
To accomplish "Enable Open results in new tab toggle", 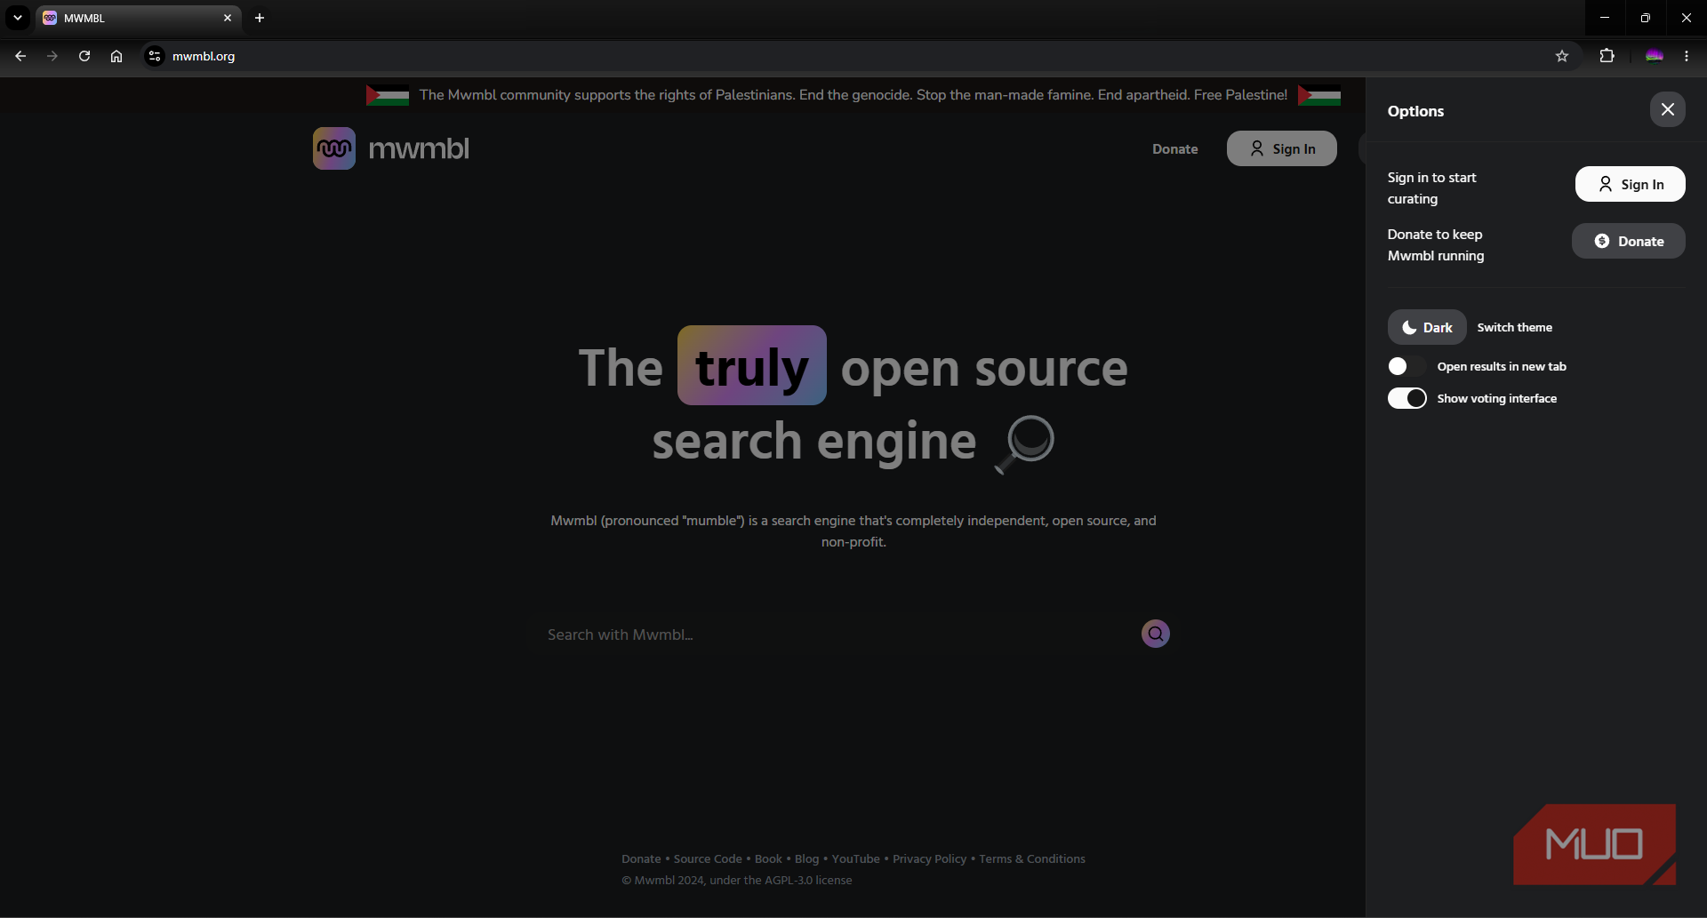I will pyautogui.click(x=1406, y=366).
